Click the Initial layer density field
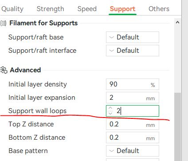This screenshot has width=188, height=161. [x=133, y=84]
